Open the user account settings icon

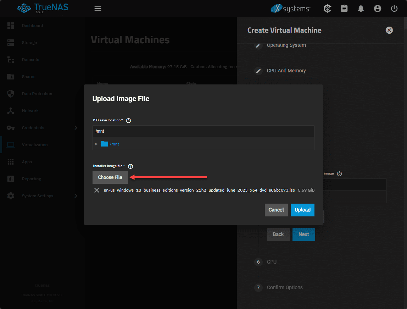pos(378,9)
